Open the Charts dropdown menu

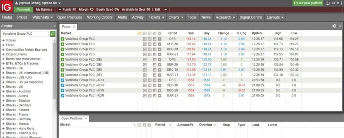[176, 17]
